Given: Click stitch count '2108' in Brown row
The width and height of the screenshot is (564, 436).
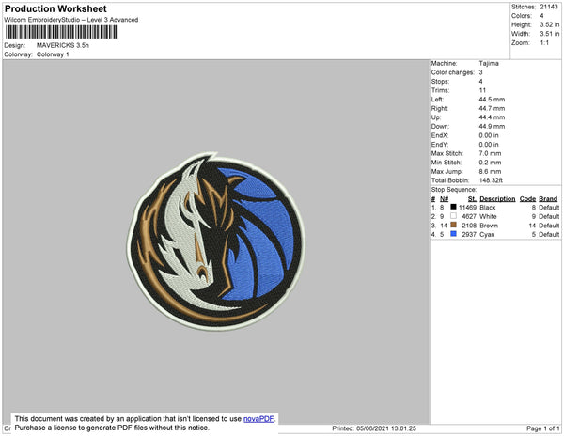Looking at the screenshot, I should [x=469, y=226].
